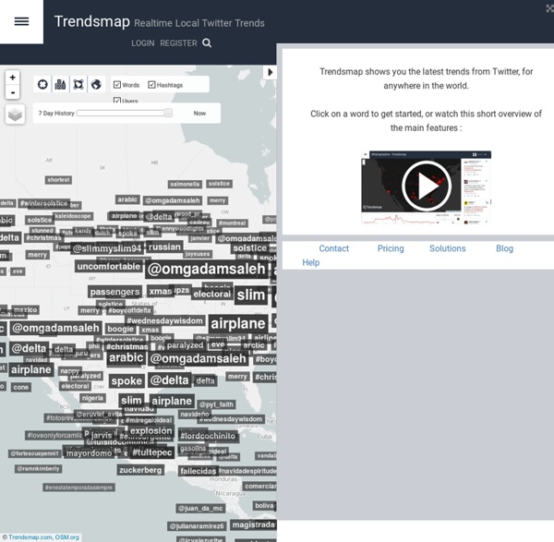
Task: Click the LOGIN link
Action: pos(143,43)
